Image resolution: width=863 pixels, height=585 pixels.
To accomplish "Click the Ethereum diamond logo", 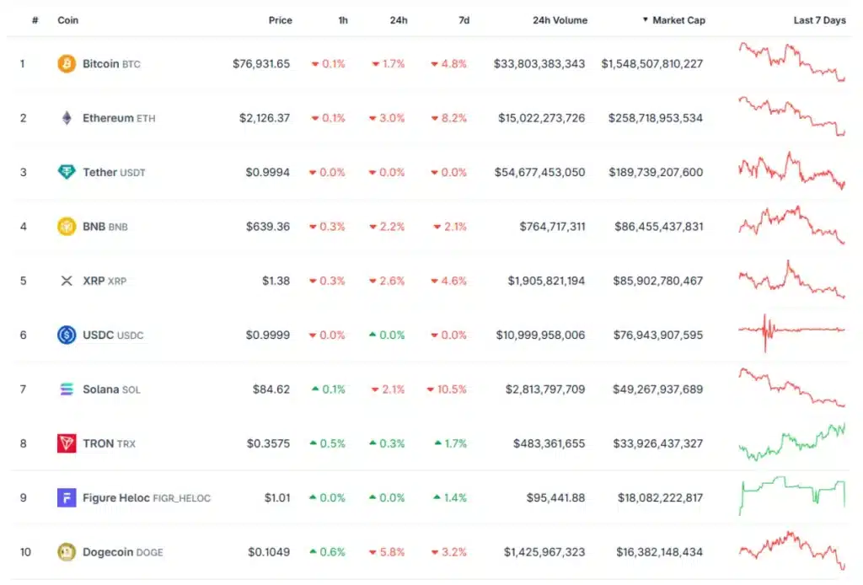I will 67,118.
